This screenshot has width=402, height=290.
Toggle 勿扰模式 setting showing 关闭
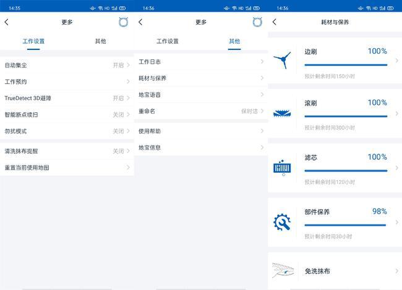[67, 131]
